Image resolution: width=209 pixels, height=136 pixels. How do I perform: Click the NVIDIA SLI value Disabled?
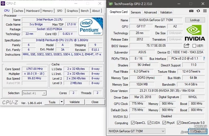click(167, 116)
